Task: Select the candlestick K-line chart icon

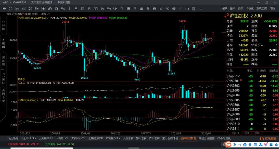Action: click(x=30, y=9)
